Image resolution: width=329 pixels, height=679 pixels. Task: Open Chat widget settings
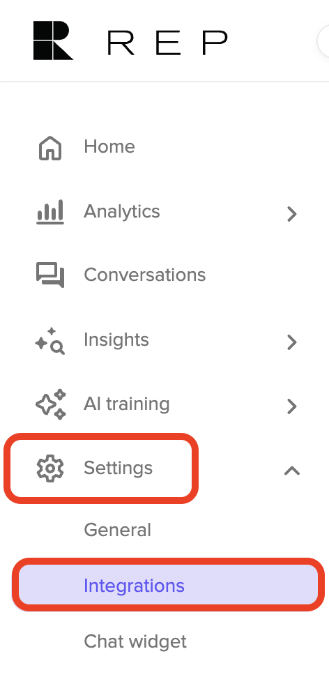(135, 641)
